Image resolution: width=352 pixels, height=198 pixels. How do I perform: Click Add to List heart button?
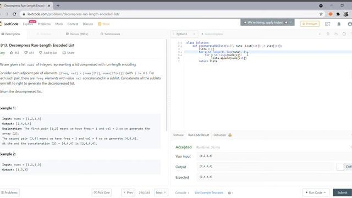[48, 53]
